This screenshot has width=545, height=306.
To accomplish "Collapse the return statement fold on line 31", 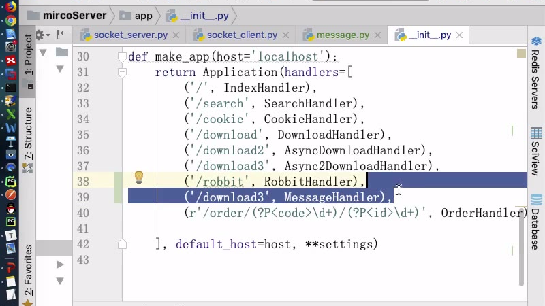I will click(x=122, y=73).
